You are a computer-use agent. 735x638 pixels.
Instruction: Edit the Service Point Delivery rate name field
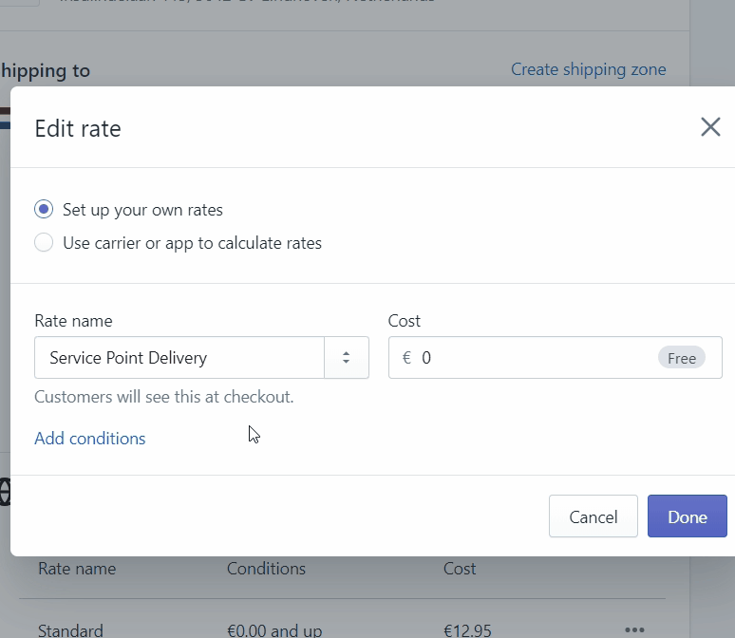(x=179, y=358)
